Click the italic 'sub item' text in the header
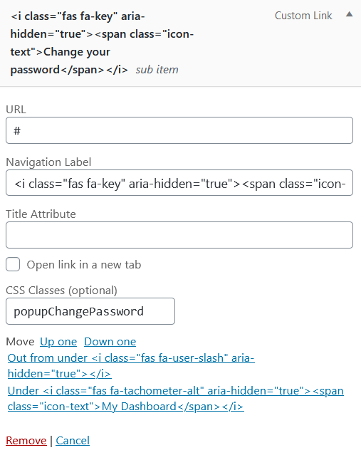361x460 pixels. pyautogui.click(x=157, y=70)
